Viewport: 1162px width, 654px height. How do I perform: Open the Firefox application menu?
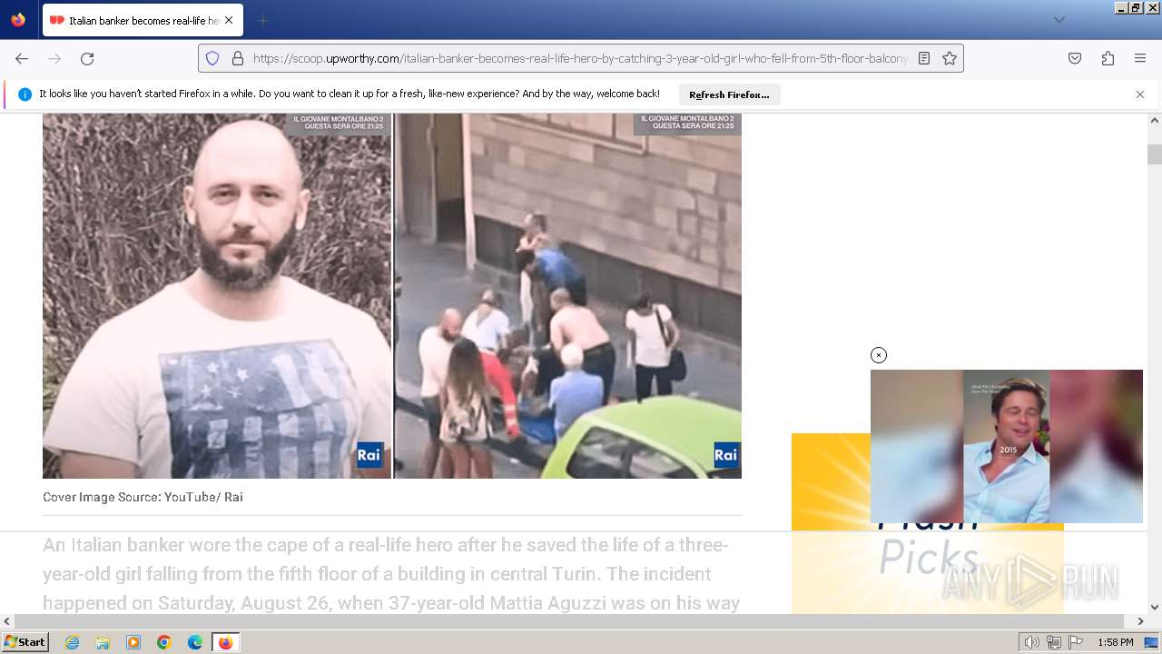click(x=1140, y=58)
